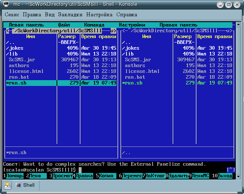Open the Команда menu in mc
Image resolution: width=244 pixels, height=194 pixels.
[94, 25]
